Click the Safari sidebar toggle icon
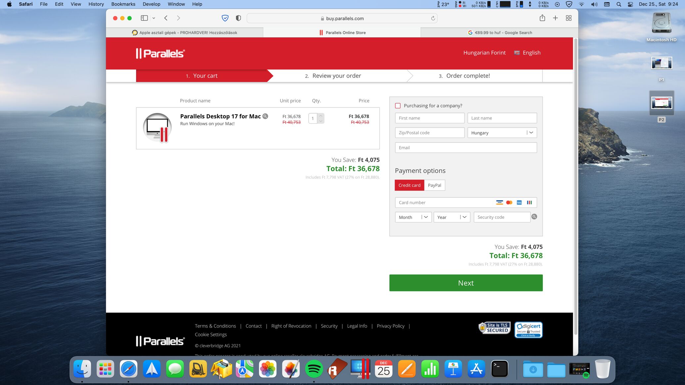The height and width of the screenshot is (385, 685). pyautogui.click(x=144, y=18)
